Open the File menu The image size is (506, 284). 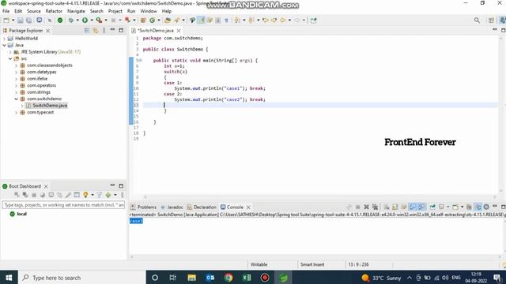coord(6,11)
